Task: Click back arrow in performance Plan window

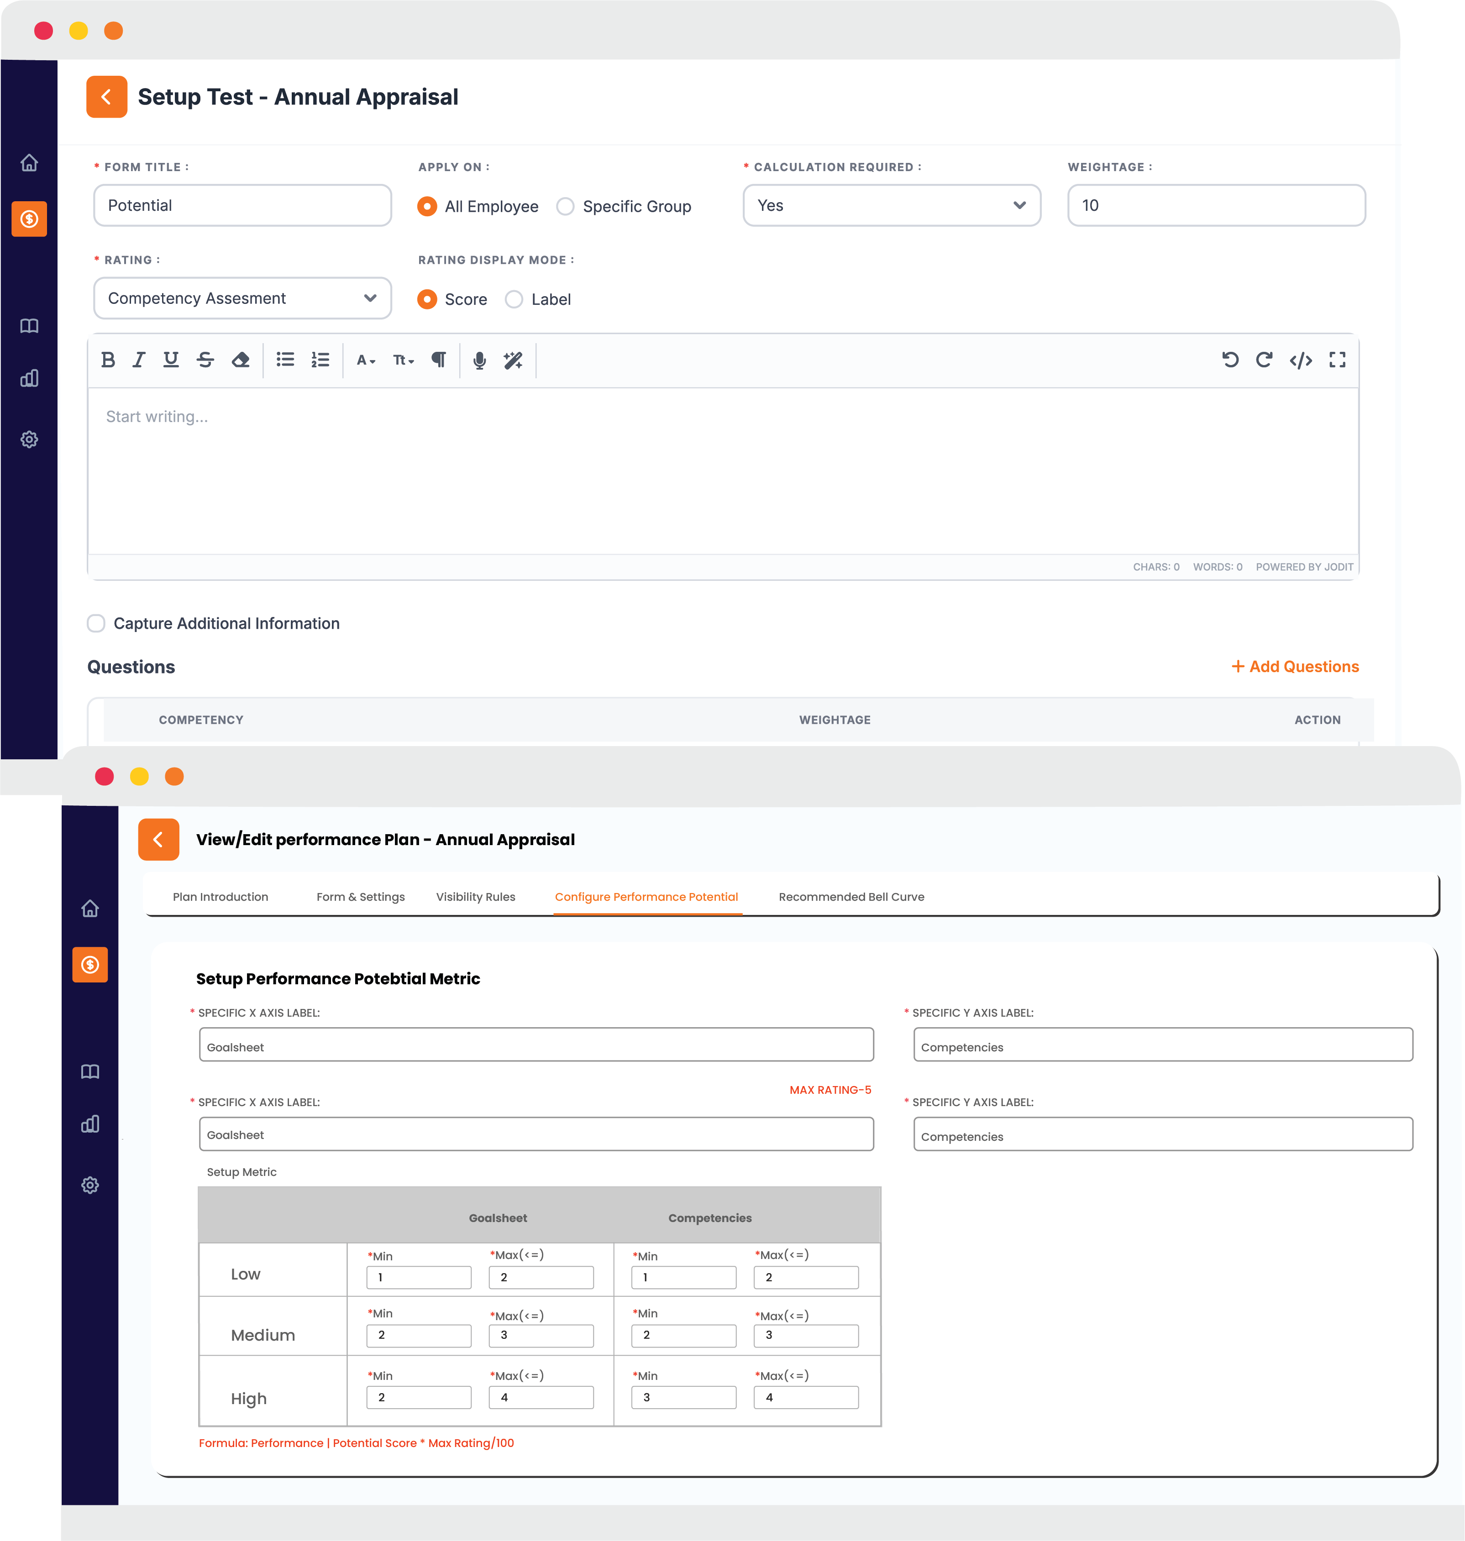Action: pyautogui.click(x=158, y=839)
